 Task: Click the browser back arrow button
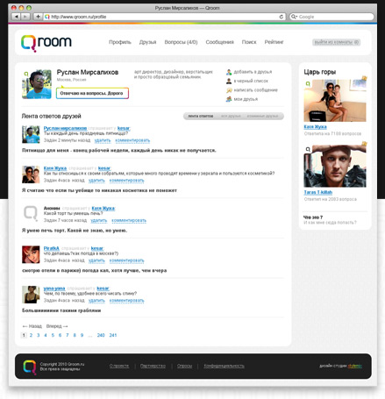click(x=17, y=17)
